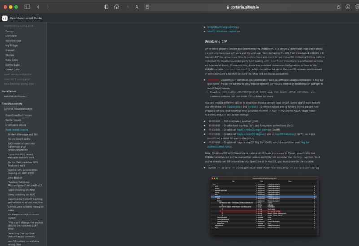
Task: Jump to Coffee Lake failing to wake
Action: point(26,208)
